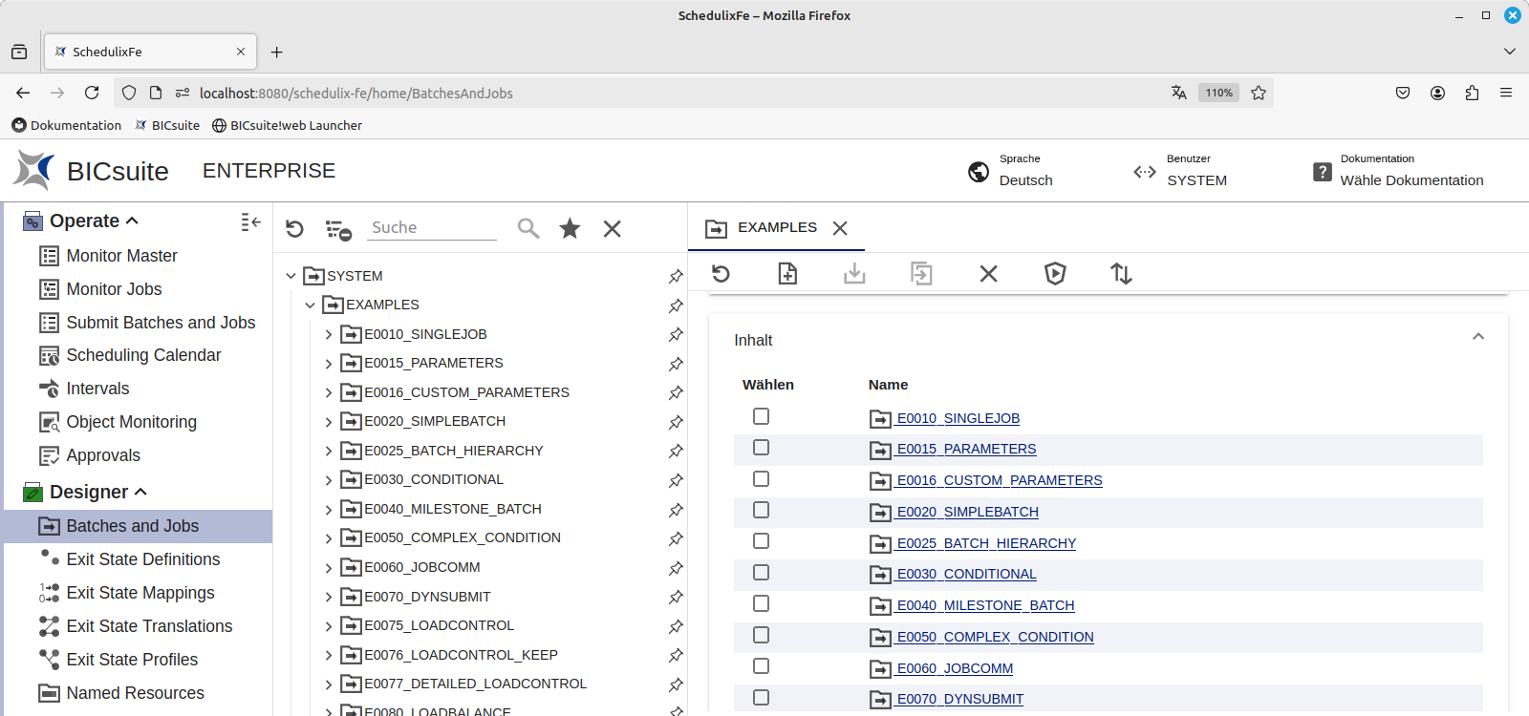1529x716 pixels.
Task: Open Firefox extensions icon
Action: (x=1472, y=93)
